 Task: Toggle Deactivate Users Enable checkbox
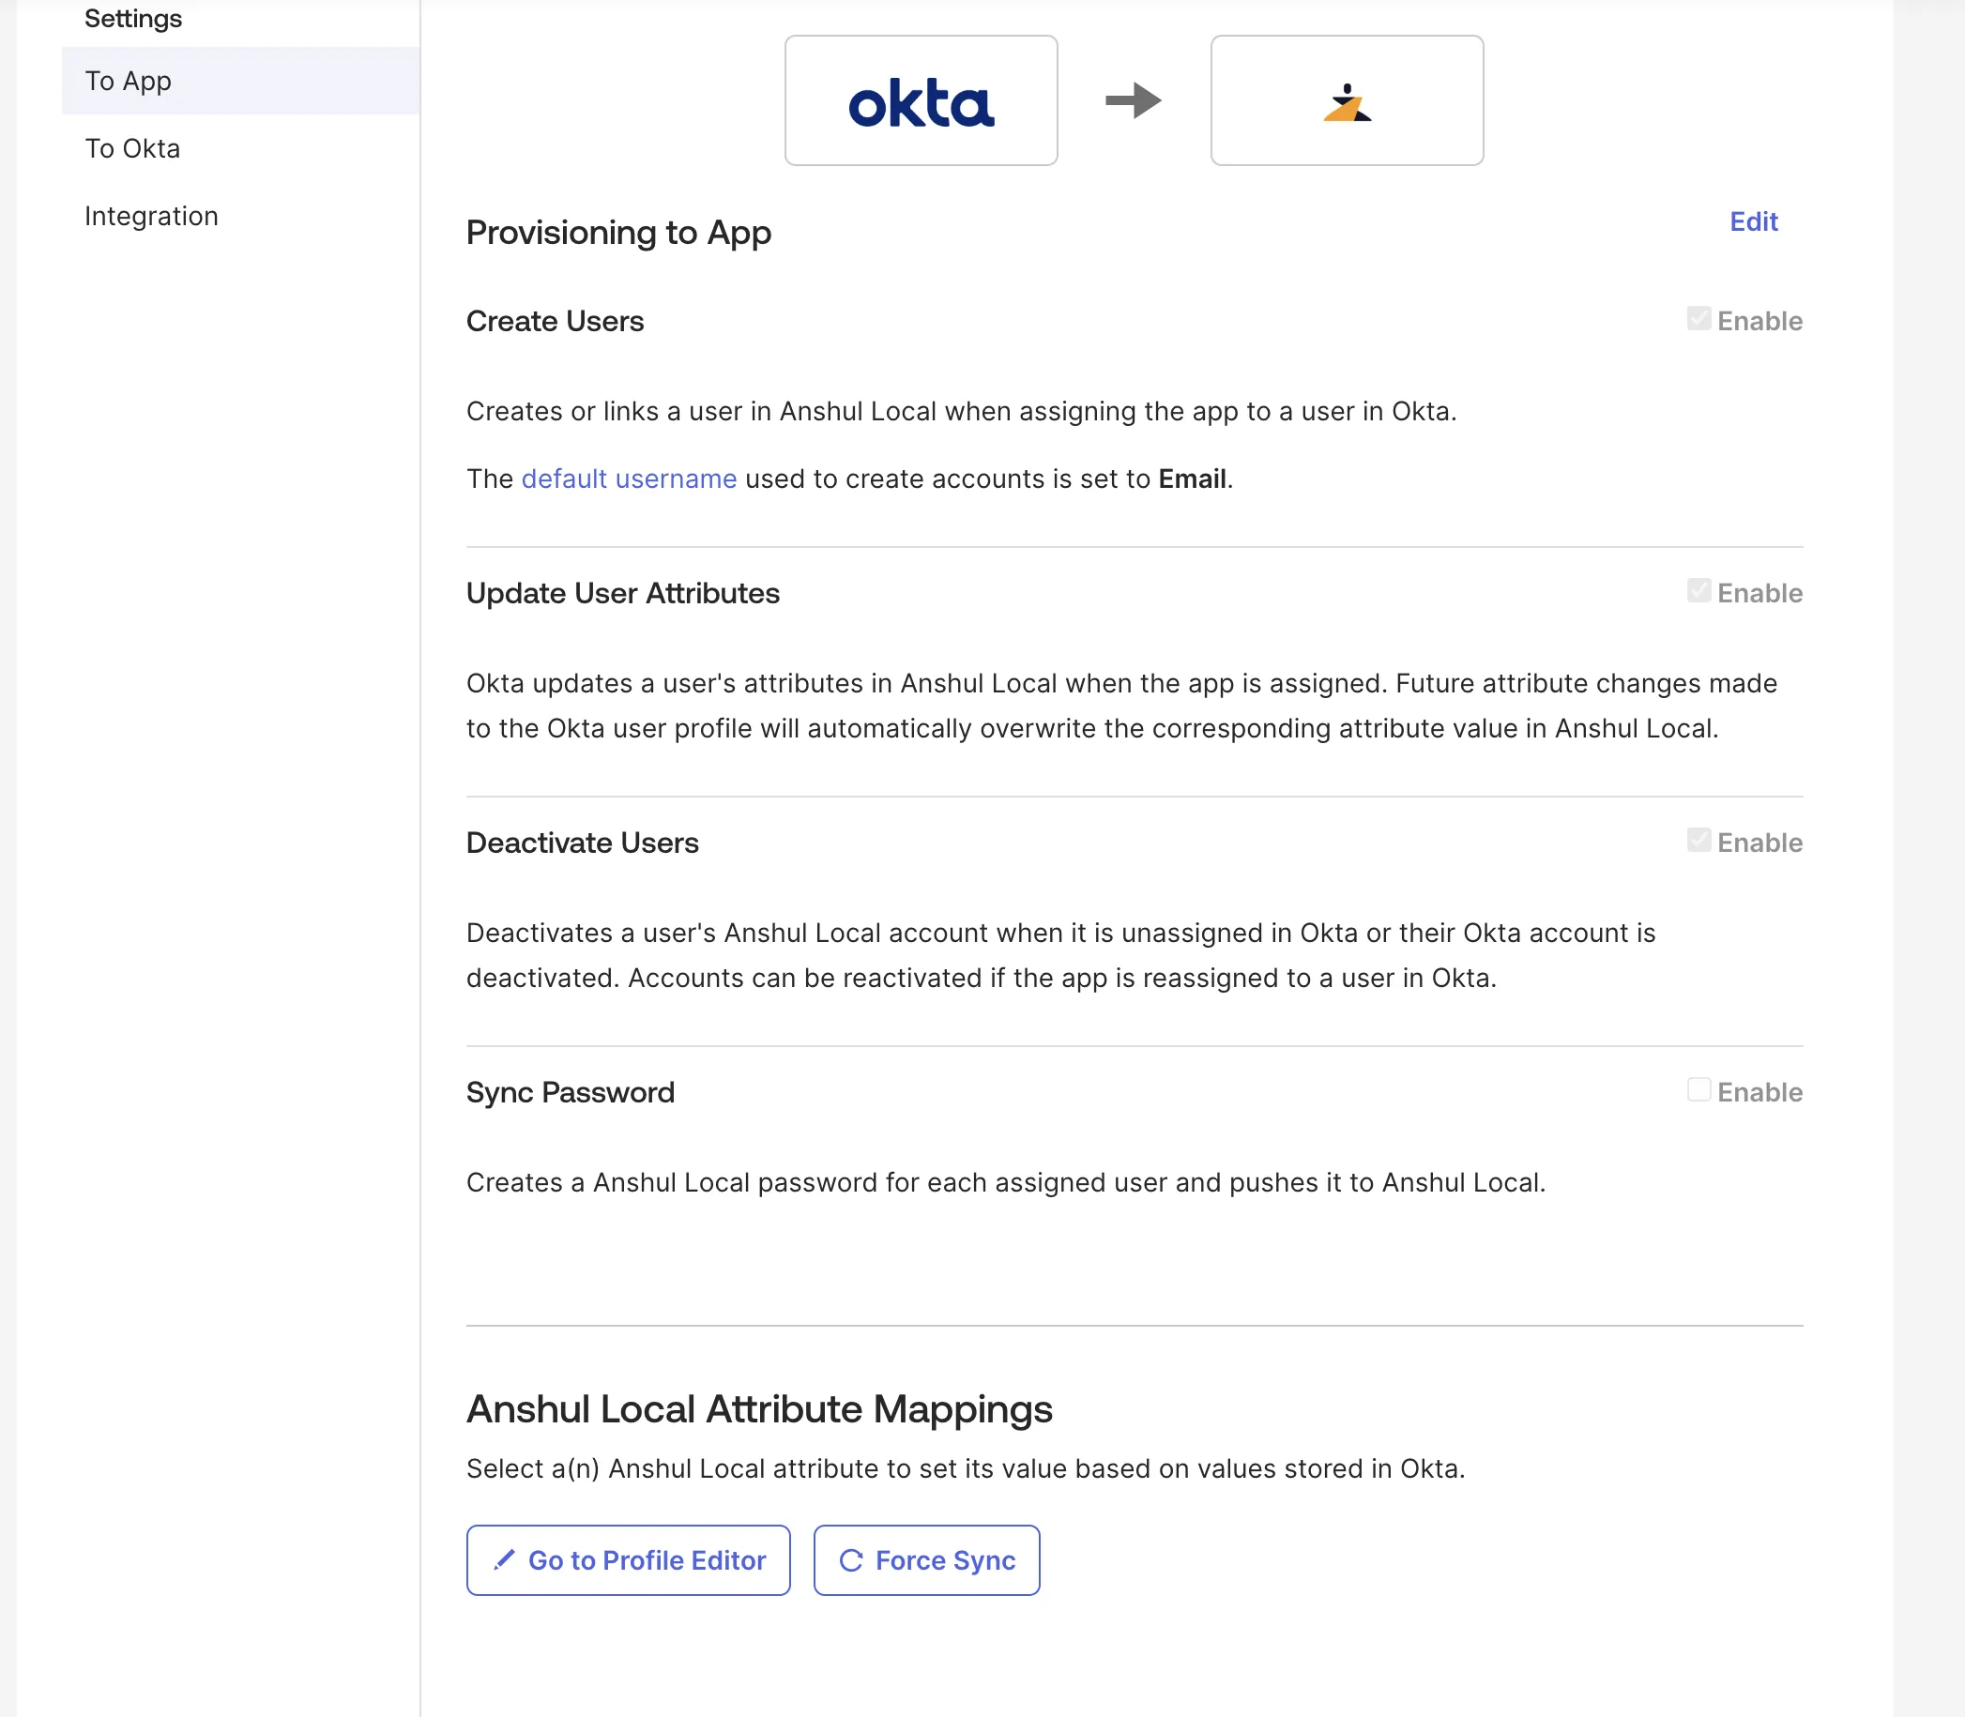coord(1698,841)
